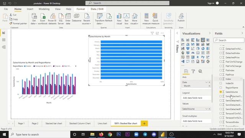Click the Format painter button
The height and width of the screenshot is (138, 245).
pyautogui.click(x=18, y=23)
